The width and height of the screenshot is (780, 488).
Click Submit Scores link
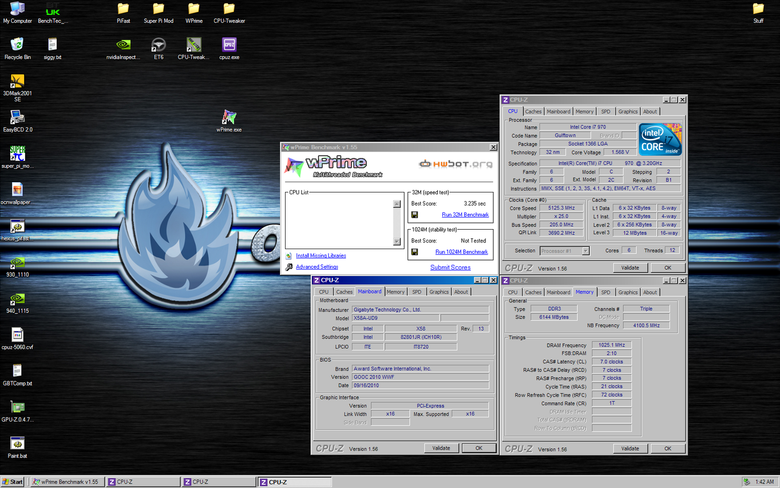pyautogui.click(x=450, y=267)
